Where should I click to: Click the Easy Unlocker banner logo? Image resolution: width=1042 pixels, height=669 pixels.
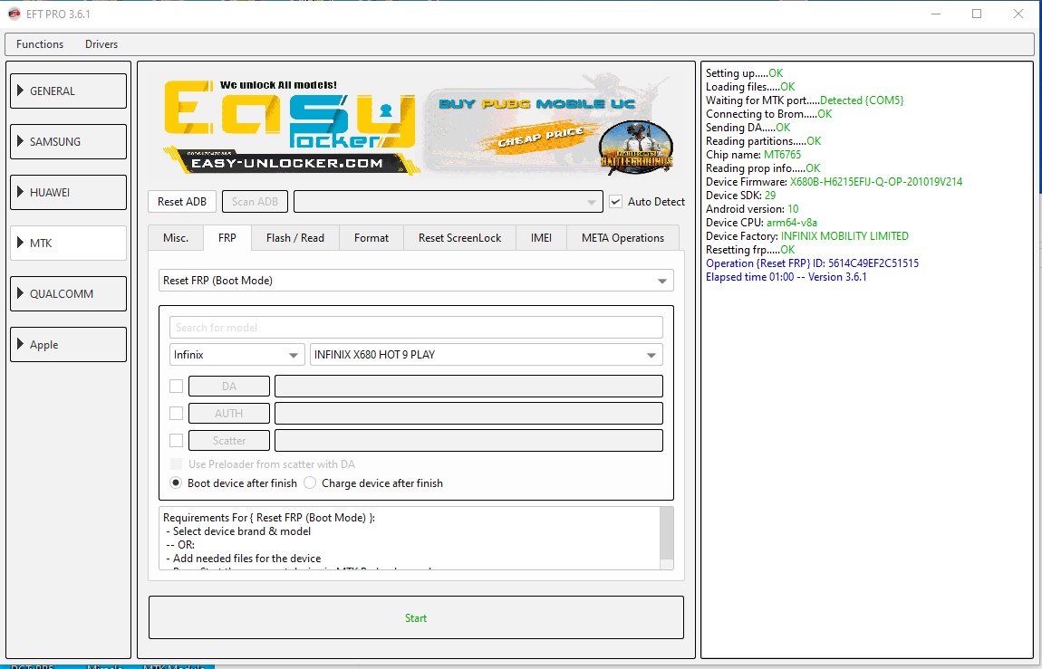pyautogui.click(x=291, y=127)
